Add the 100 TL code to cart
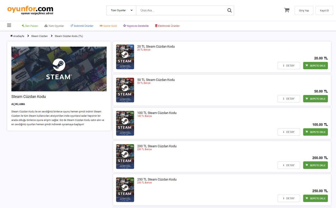The image size is (336, 208). coord(316,132)
